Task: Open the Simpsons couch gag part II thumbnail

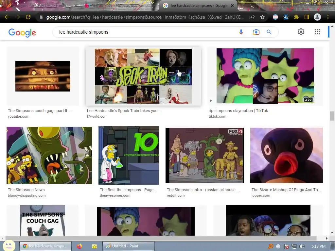Action: coord(43,76)
